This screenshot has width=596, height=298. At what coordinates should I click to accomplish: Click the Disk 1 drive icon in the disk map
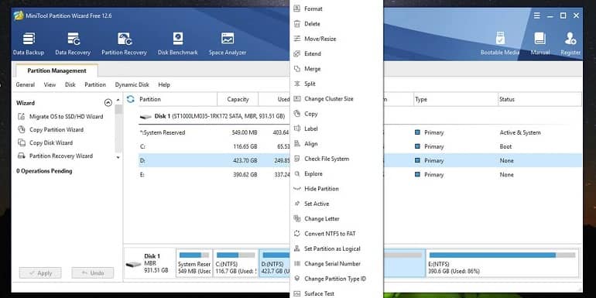pos(133,264)
